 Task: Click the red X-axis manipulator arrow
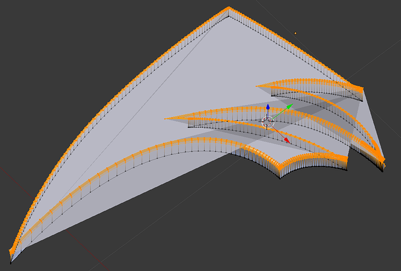287,140
